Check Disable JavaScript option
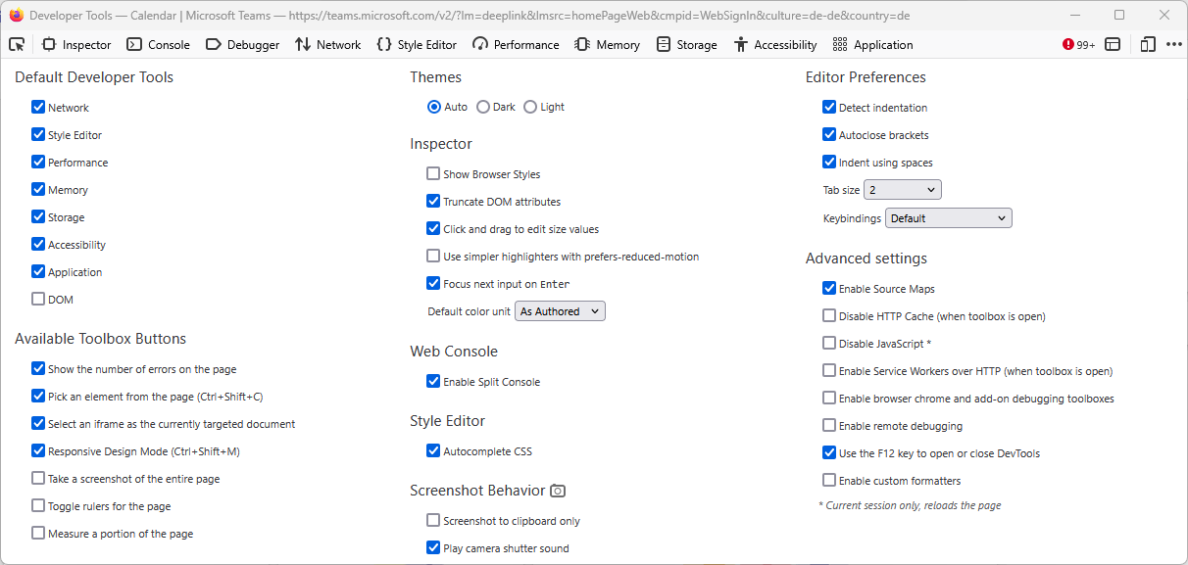This screenshot has width=1188, height=565. (x=829, y=344)
